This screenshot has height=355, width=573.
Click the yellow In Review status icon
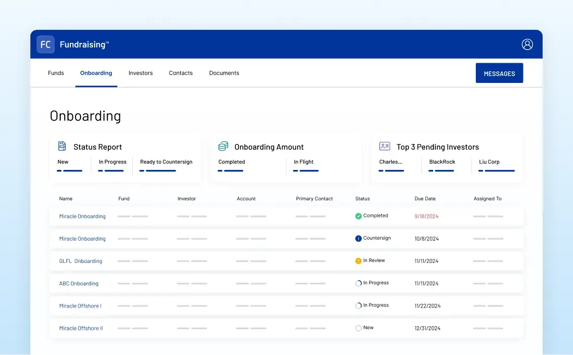358,261
